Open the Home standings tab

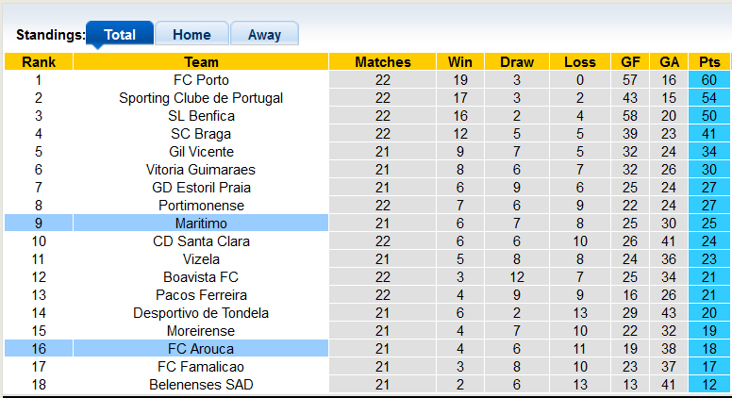191,35
